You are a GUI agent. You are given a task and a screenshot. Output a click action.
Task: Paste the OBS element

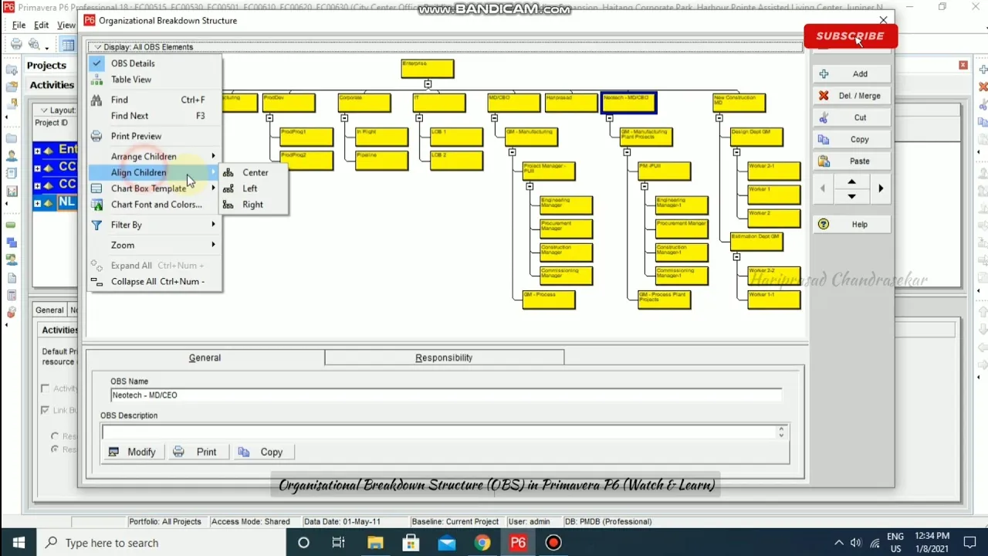coord(851,161)
